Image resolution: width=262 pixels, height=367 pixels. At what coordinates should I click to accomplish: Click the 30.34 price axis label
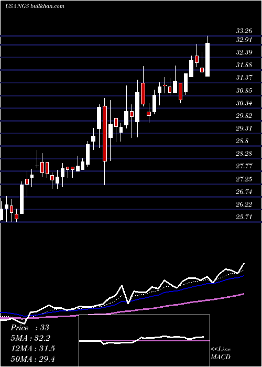(x=244, y=103)
